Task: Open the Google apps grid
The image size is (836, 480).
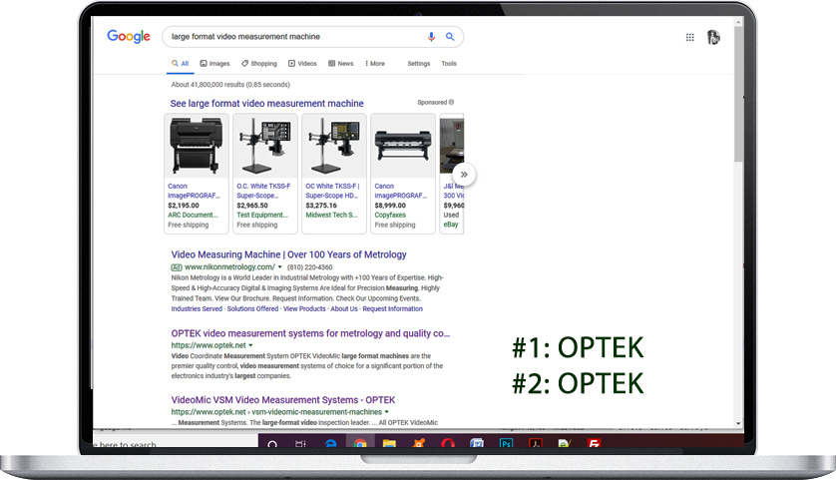Action: 690,37
